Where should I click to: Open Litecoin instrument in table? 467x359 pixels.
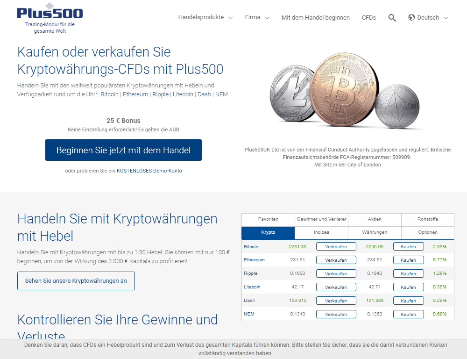(252, 287)
